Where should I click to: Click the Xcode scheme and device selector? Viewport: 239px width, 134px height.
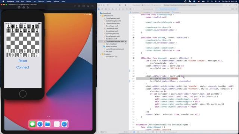[x=146, y=5]
